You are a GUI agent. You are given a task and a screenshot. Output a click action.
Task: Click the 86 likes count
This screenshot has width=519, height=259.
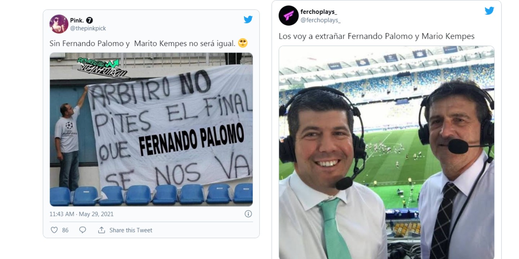[x=65, y=230]
